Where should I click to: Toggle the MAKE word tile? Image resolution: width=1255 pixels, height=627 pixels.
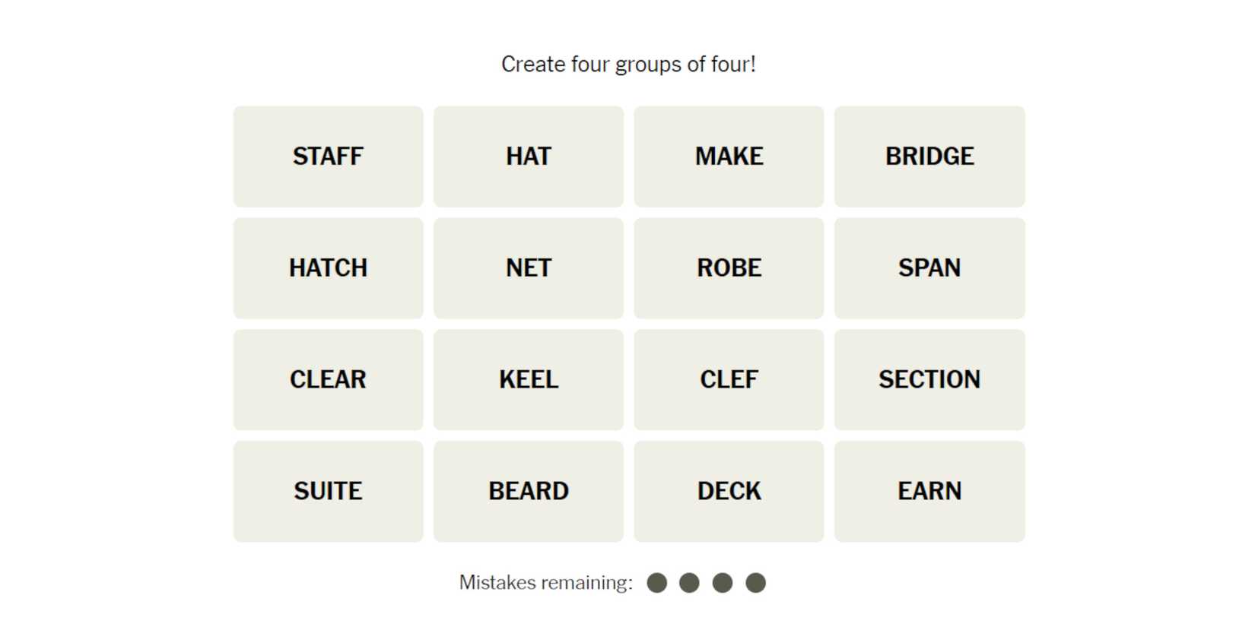pyautogui.click(x=729, y=157)
